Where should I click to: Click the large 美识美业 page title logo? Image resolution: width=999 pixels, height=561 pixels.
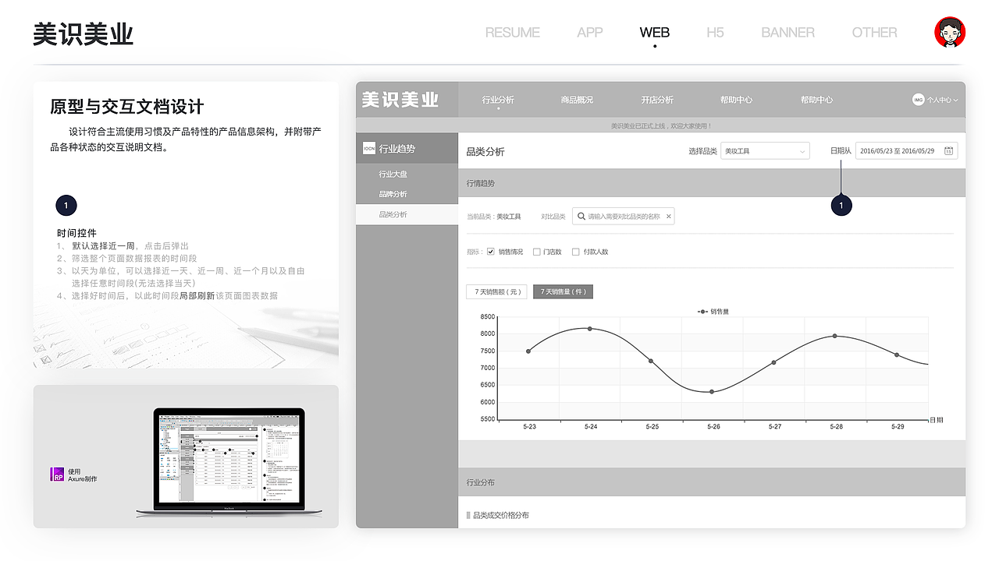pos(84,34)
